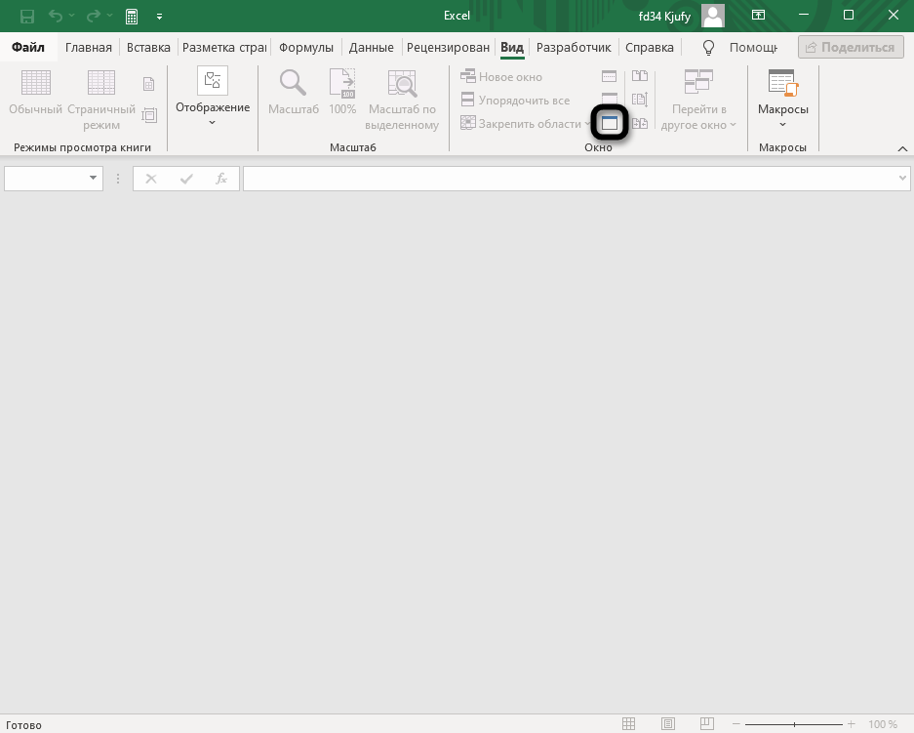Click Упорядочить все
The image size is (914, 733).
(x=515, y=100)
